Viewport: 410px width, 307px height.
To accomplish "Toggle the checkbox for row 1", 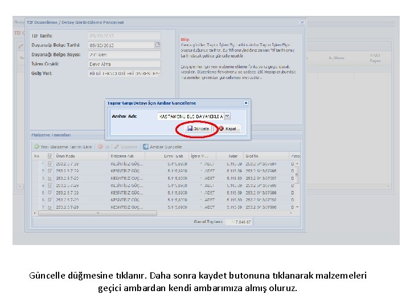I will click(x=50, y=164).
